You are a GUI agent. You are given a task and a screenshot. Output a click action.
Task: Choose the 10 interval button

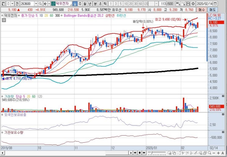coord(126,3)
